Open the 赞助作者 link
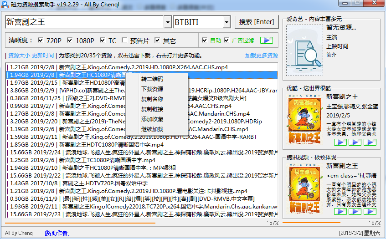Screen dimensions: 386x239 click(57, 233)
